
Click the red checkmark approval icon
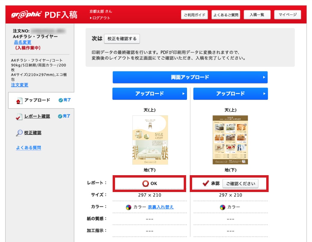tap(206, 183)
